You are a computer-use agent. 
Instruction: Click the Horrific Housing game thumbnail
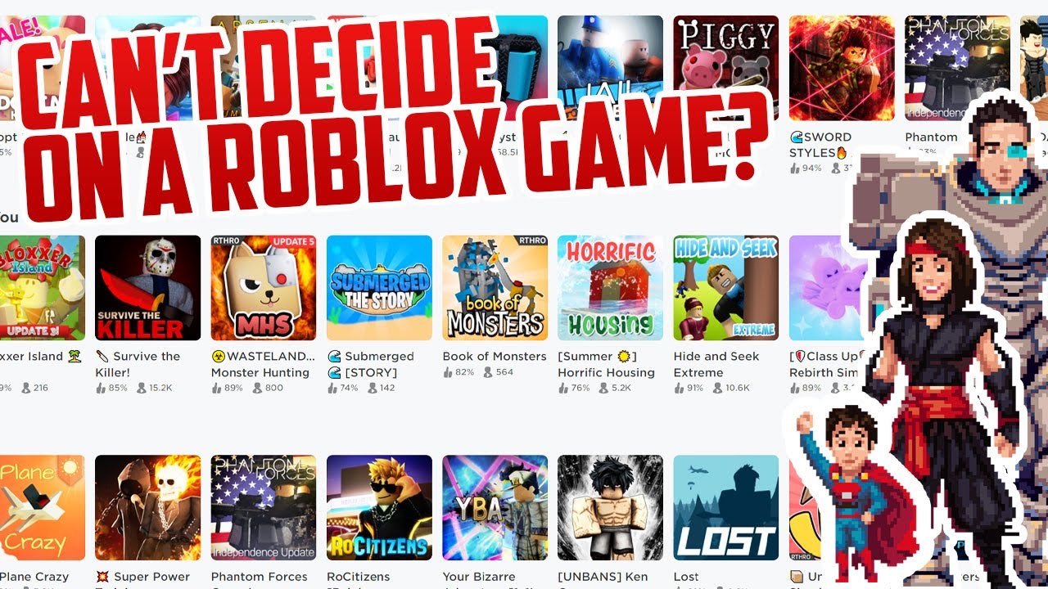click(610, 288)
